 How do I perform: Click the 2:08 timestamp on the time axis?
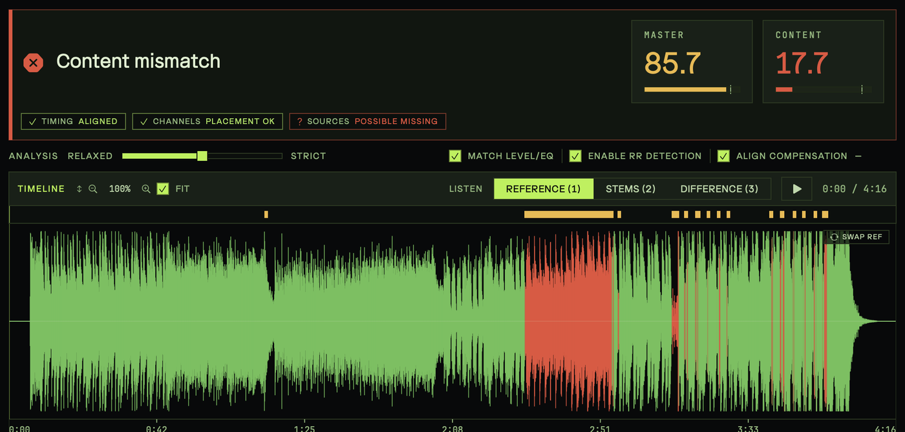tap(452, 428)
